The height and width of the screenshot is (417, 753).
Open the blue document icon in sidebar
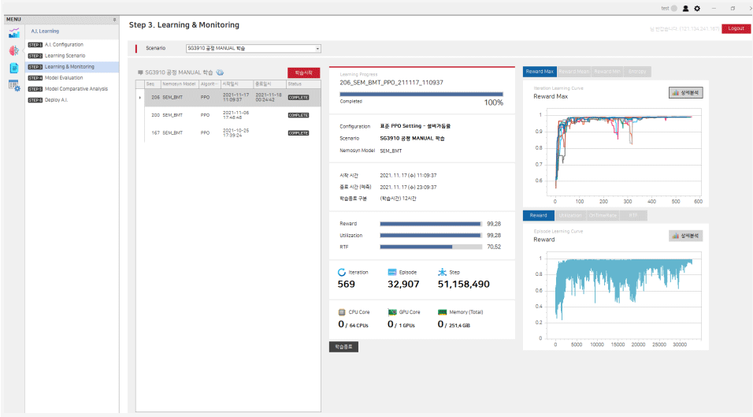(14, 68)
